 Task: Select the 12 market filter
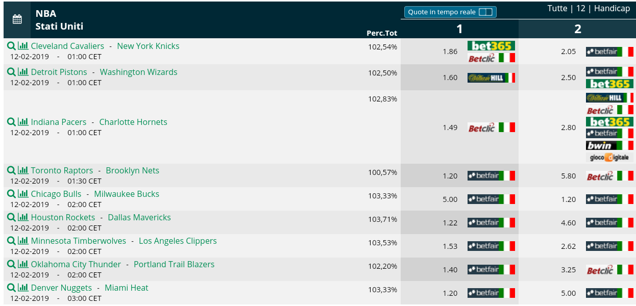click(581, 9)
